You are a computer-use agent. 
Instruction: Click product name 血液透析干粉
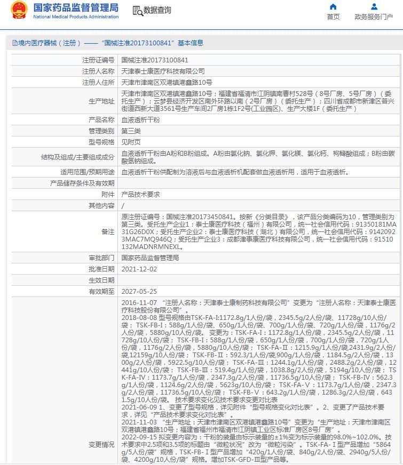[x=140, y=120]
